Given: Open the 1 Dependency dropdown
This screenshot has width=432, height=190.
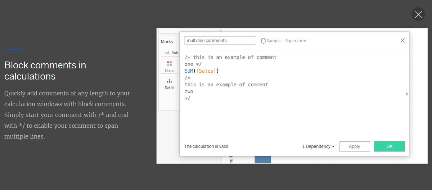Looking at the screenshot, I should [318, 146].
